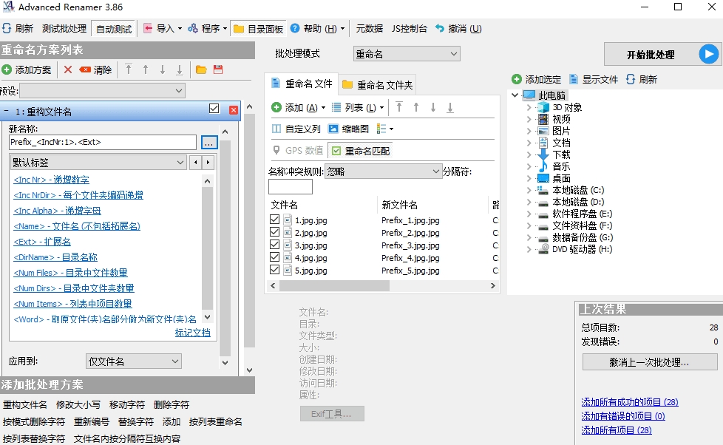Click 清除 to clear methods list
The height and width of the screenshot is (445, 723).
95,69
